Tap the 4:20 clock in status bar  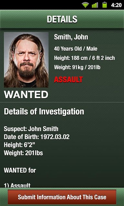coord(116,5)
